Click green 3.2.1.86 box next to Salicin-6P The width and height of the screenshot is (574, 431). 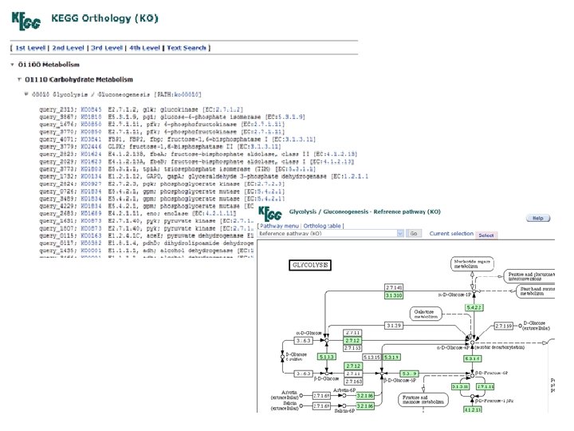(365, 406)
